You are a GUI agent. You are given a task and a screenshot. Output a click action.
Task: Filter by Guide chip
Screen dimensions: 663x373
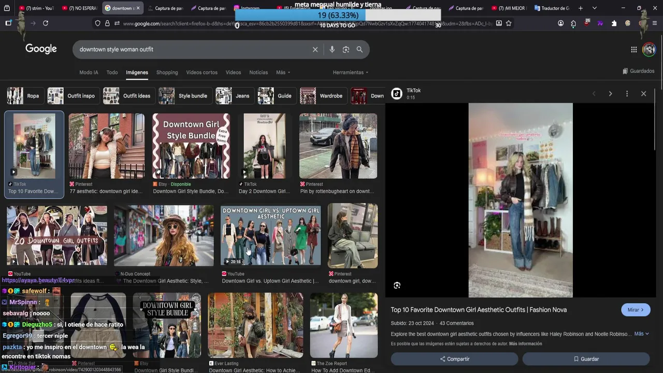(x=276, y=96)
